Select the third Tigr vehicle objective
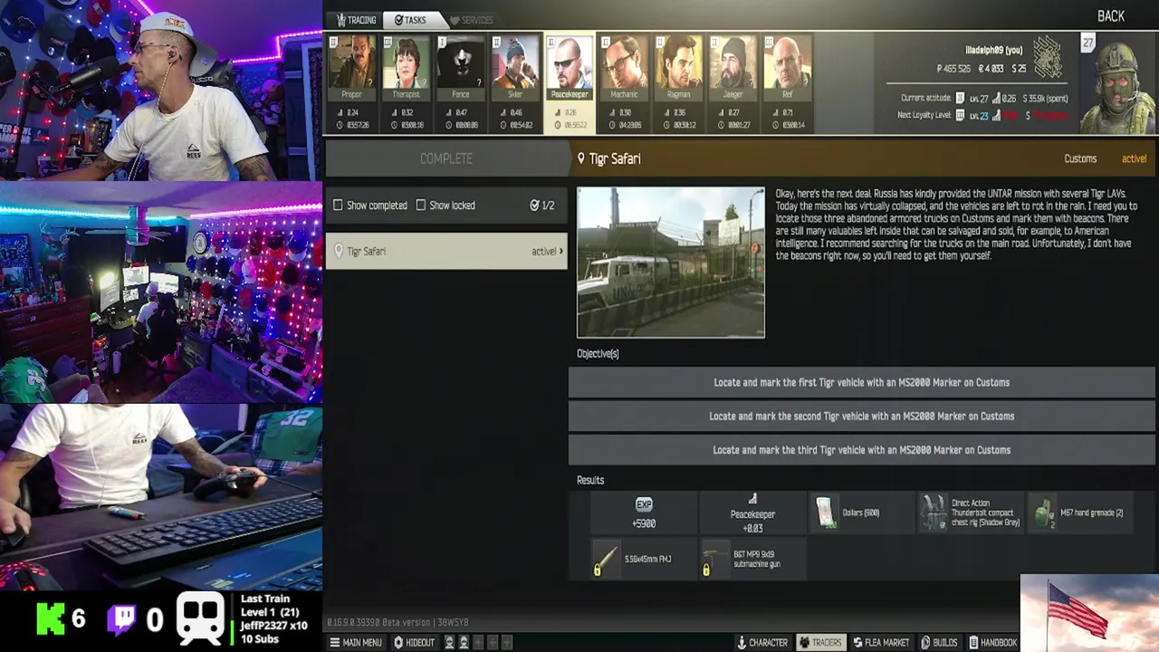Screen dimensions: 1159x652 coord(861,450)
